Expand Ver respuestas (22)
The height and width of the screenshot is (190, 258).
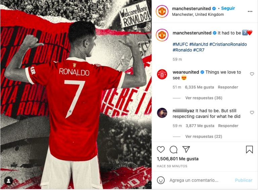coord(204,137)
